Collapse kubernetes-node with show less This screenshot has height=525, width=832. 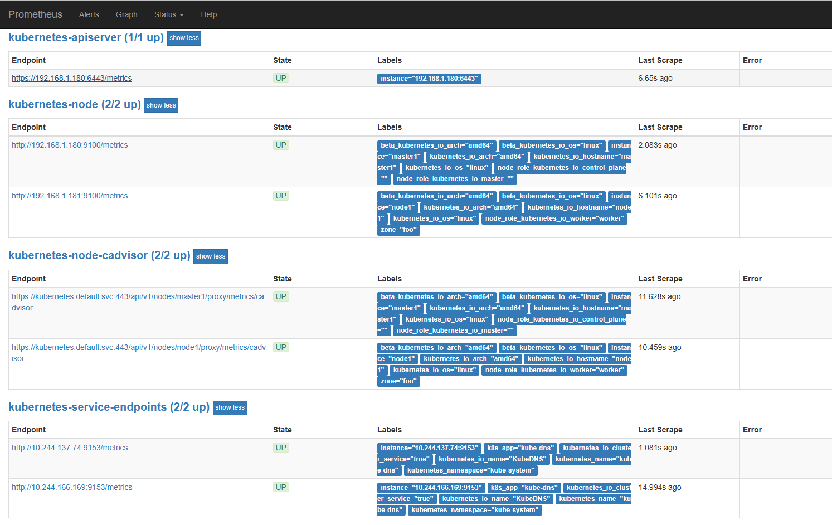click(x=161, y=105)
